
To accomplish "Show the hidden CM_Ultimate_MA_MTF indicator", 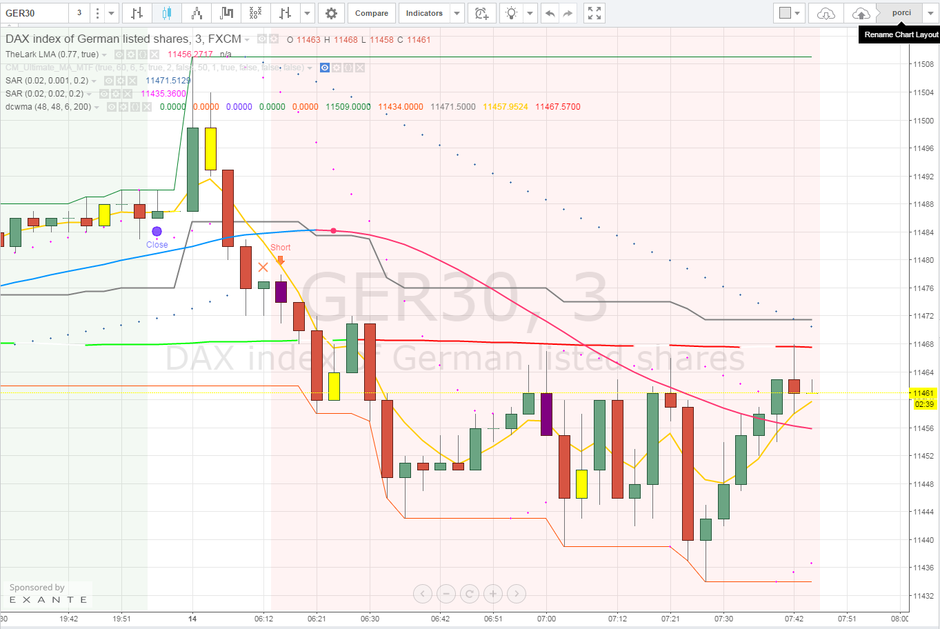I will [325, 68].
